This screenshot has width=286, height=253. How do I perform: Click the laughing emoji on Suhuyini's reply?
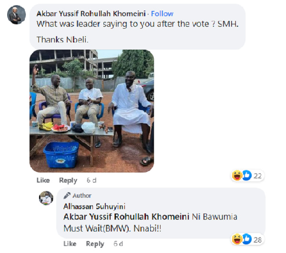click(x=237, y=239)
